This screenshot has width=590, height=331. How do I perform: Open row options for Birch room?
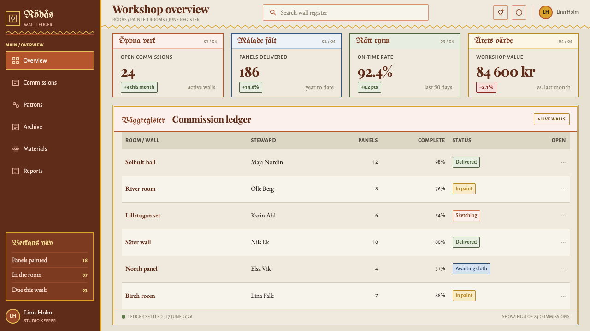tap(563, 296)
